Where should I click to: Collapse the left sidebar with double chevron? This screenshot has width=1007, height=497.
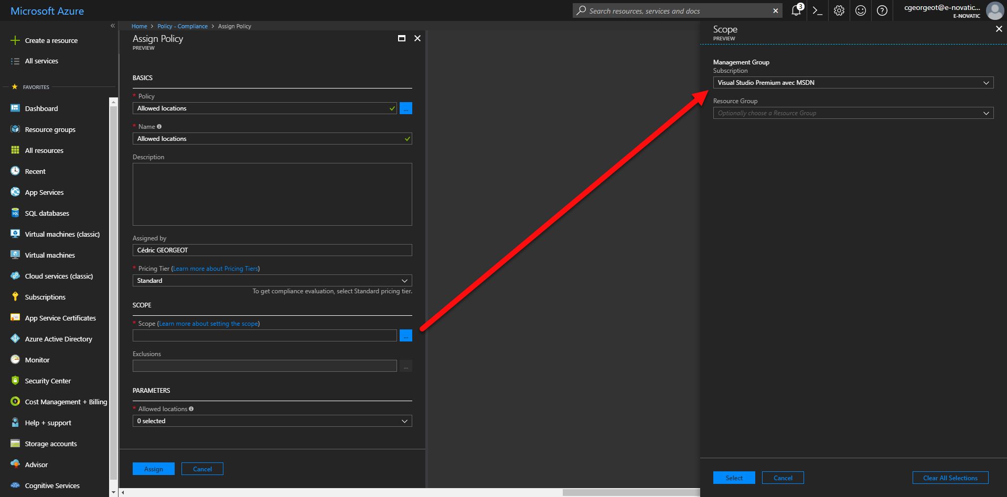coord(112,26)
